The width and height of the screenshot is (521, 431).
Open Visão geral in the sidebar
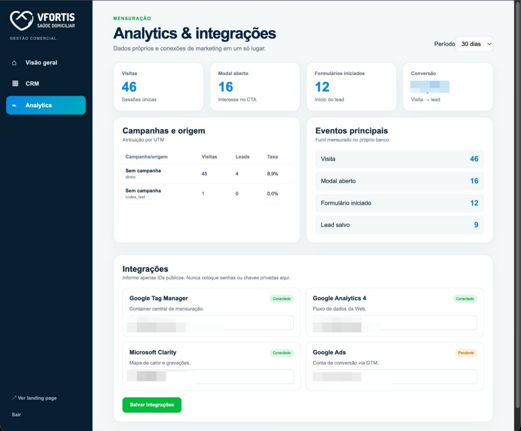coord(46,63)
